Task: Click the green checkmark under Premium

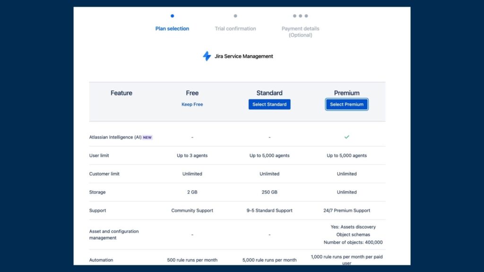Action: tap(346, 137)
